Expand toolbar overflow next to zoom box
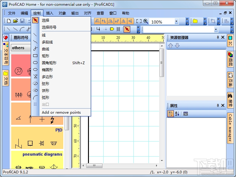The height and width of the screenshot is (177, 236). 187,21
